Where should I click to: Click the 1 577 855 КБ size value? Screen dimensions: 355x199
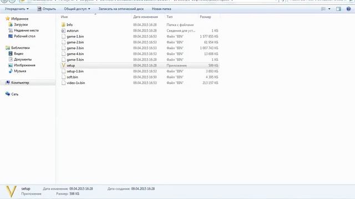(209, 36)
